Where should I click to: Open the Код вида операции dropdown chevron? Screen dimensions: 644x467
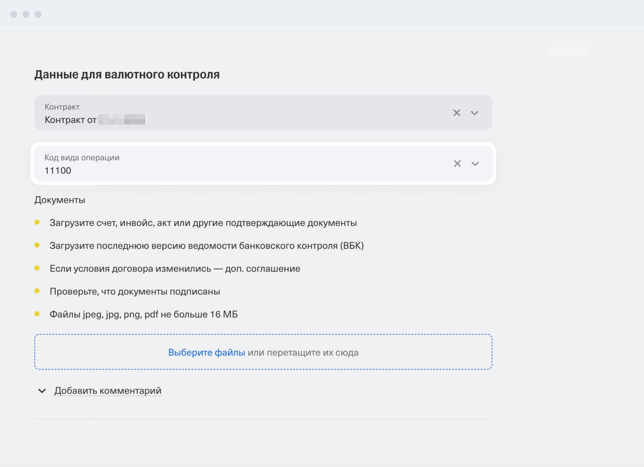coord(475,164)
